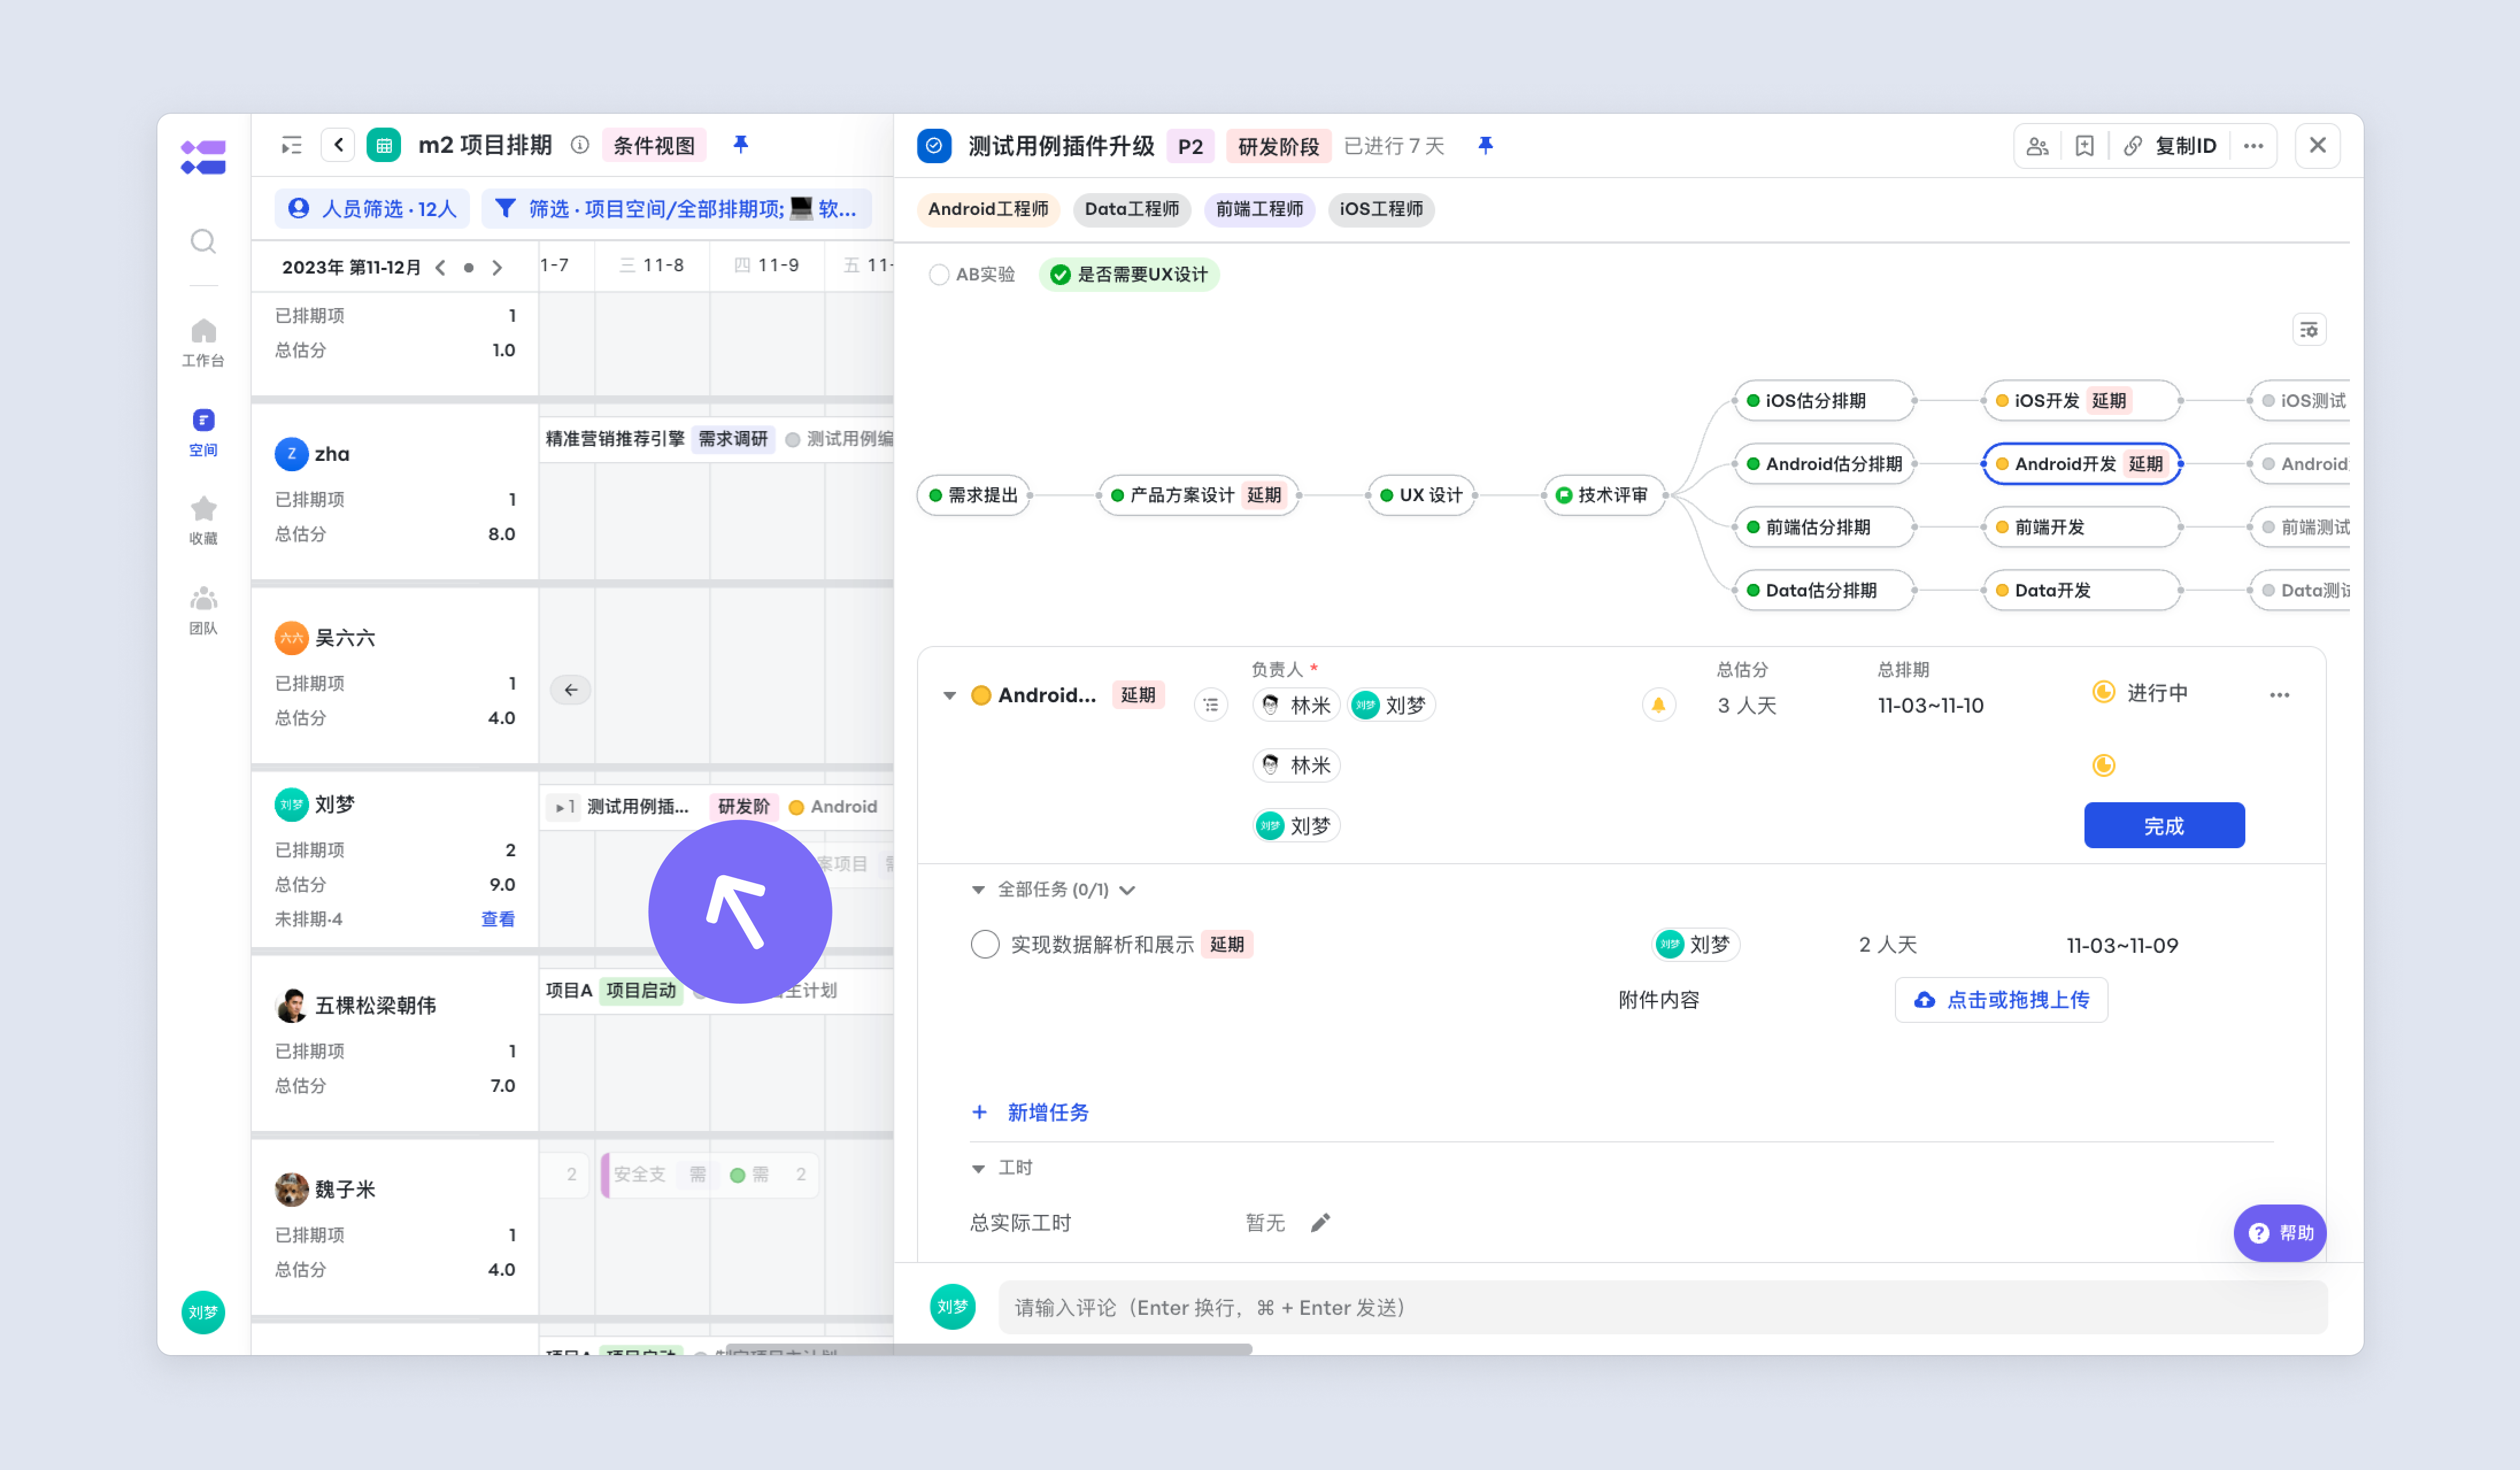Open the members icon in detail header
Image resolution: width=2520 pixels, height=1470 pixels.
[x=2037, y=146]
